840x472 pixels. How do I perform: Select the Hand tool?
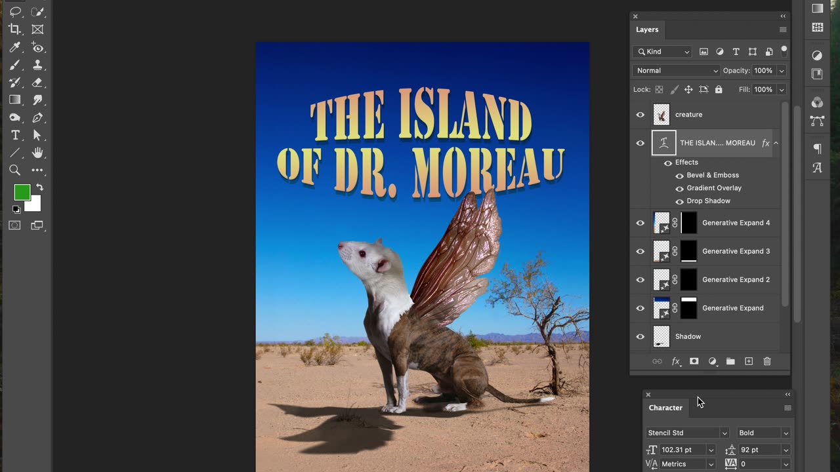point(37,153)
